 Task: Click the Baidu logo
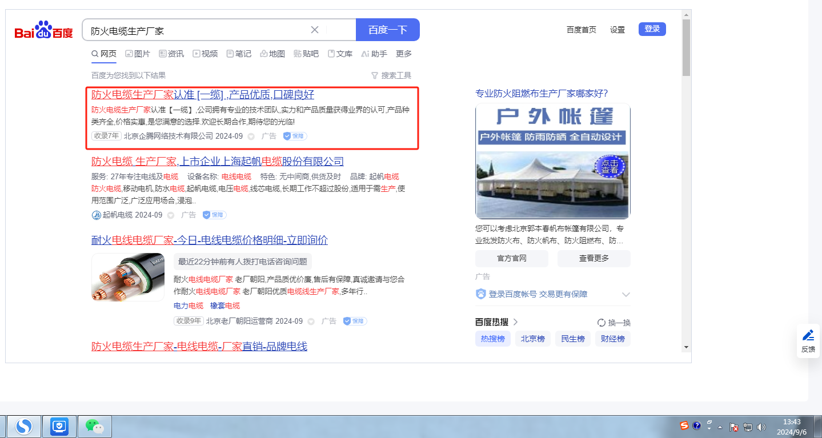click(x=44, y=30)
